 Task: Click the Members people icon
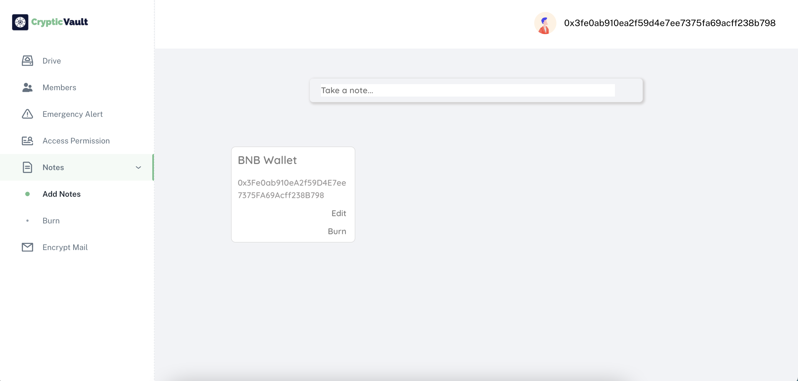27,87
